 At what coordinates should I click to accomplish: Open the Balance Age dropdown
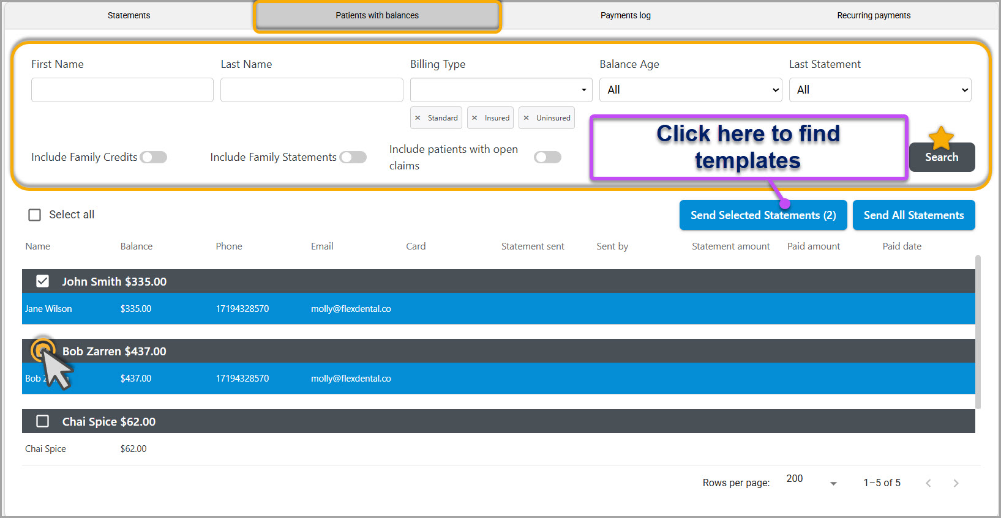coord(691,90)
